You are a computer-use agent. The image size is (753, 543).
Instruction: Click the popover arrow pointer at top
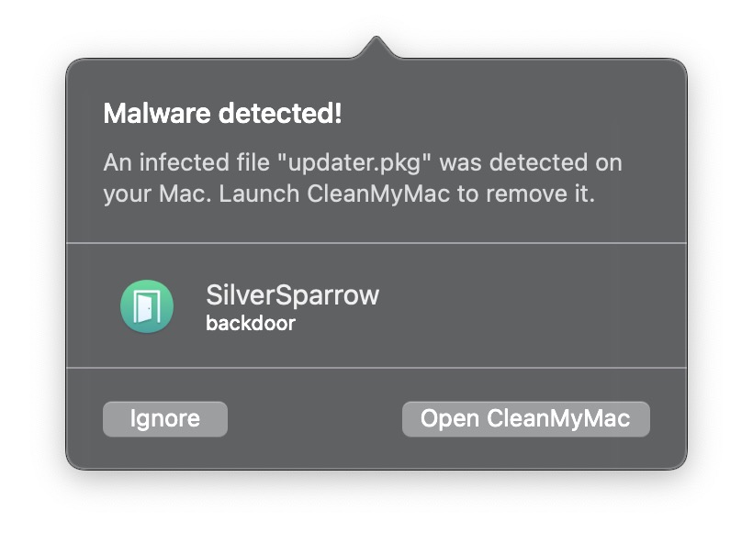376,47
